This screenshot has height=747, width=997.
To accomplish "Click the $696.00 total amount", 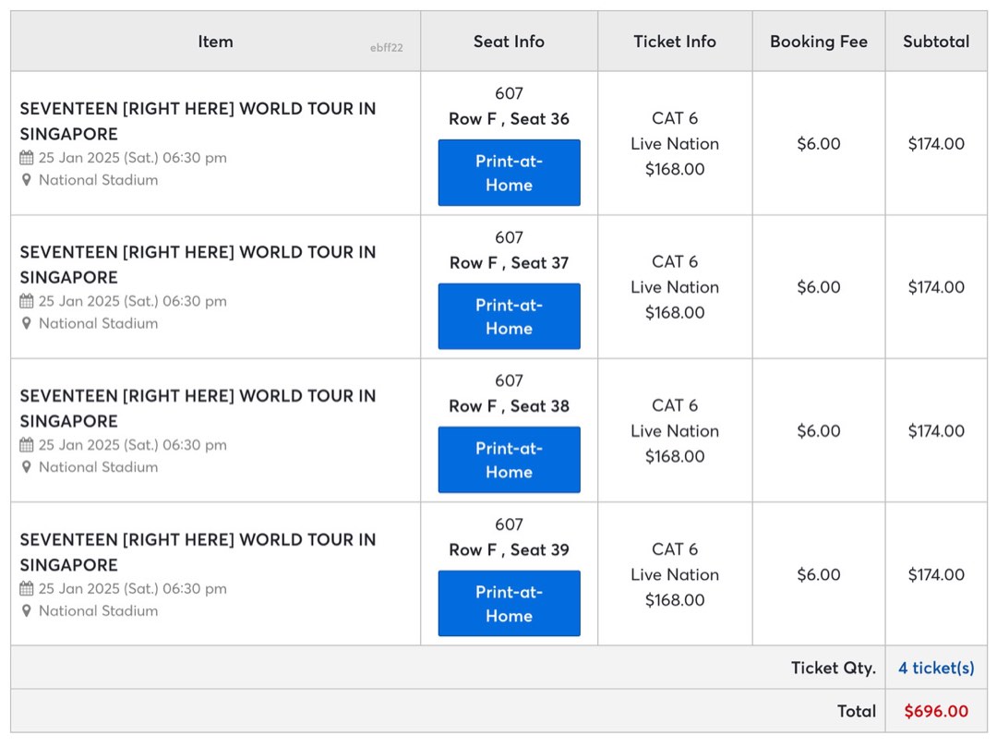I will pos(935,711).
